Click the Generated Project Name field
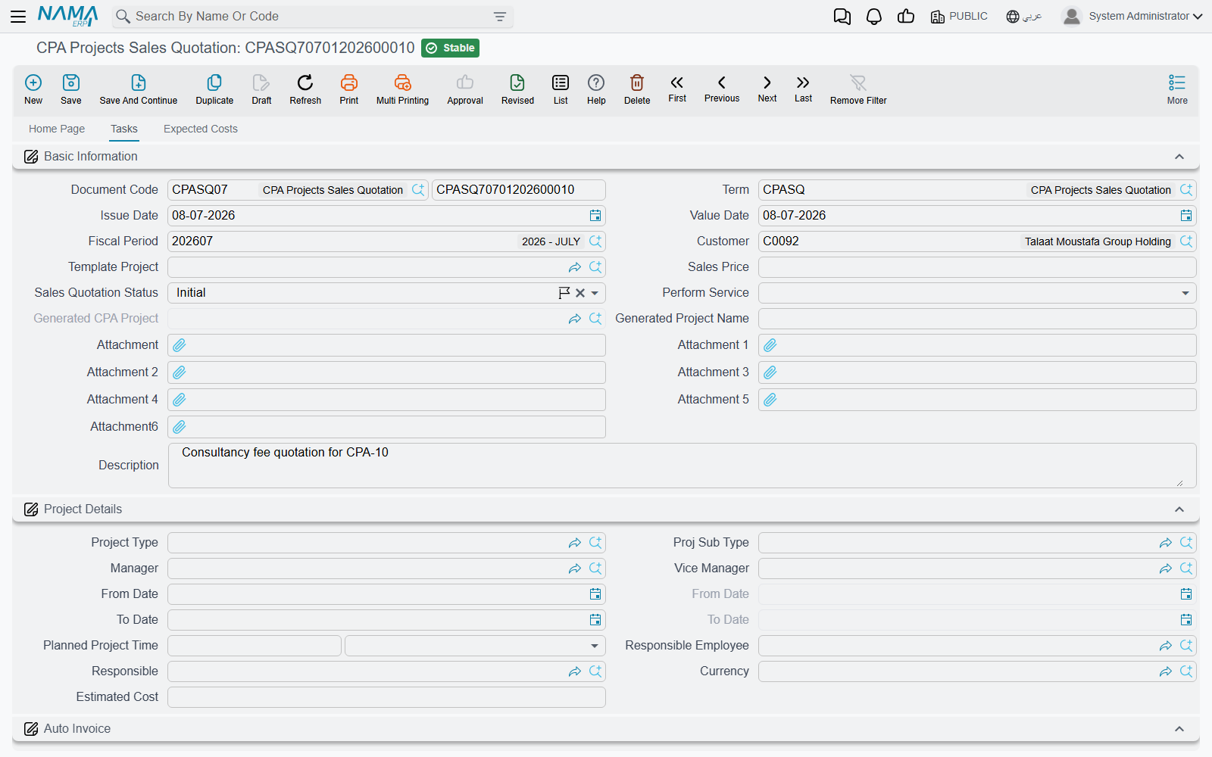The image size is (1212, 757). [x=977, y=319]
